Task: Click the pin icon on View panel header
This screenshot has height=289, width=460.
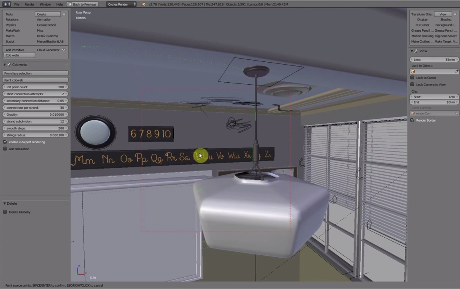Action: pyautogui.click(x=416, y=51)
